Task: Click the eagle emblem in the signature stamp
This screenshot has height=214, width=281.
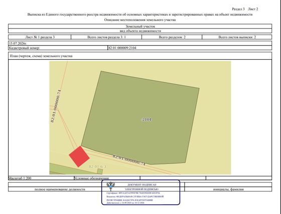Action: point(111,186)
